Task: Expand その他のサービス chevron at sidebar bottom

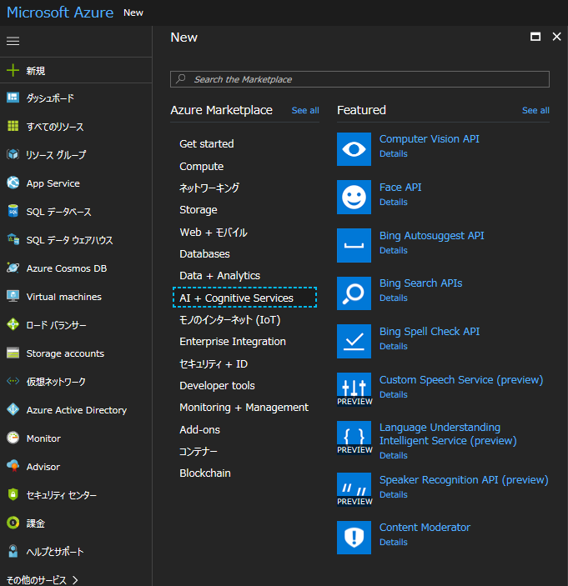Action: (x=76, y=579)
